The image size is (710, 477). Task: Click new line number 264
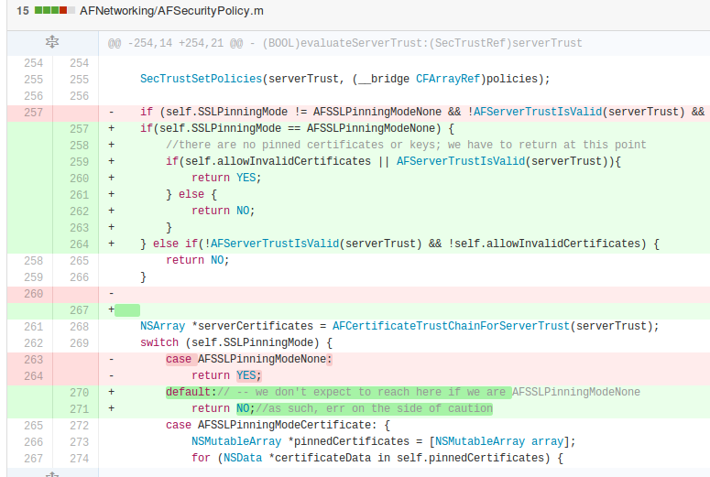(79, 244)
